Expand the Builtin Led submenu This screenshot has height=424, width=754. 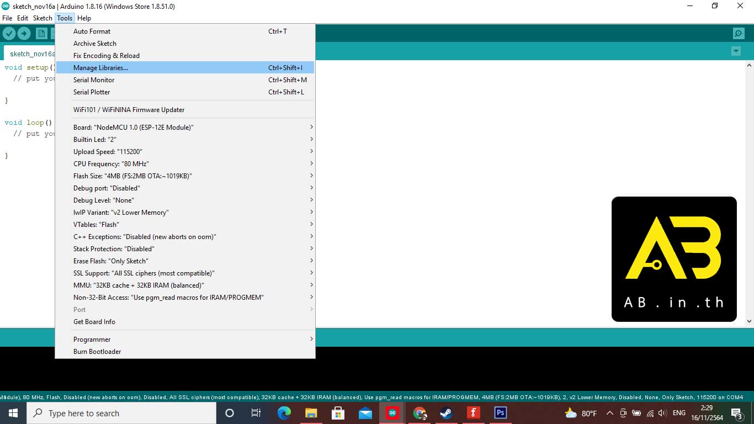coord(185,140)
